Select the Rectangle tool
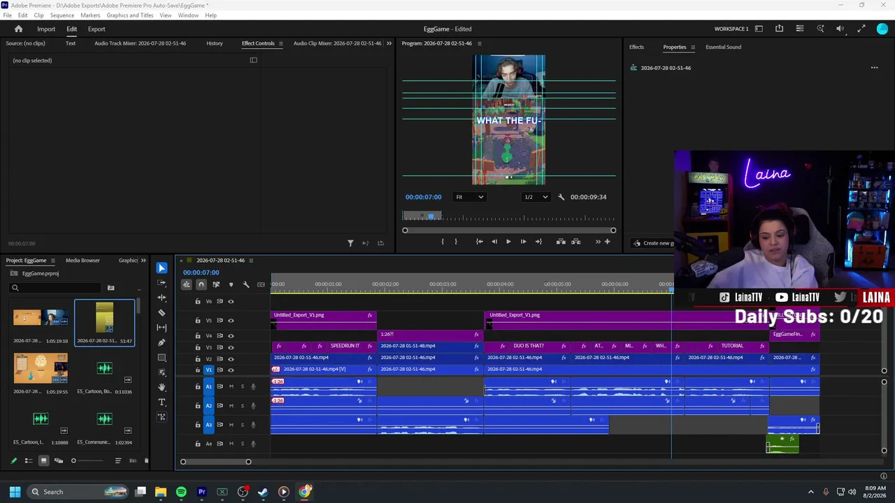The height and width of the screenshot is (503, 895). click(x=162, y=358)
